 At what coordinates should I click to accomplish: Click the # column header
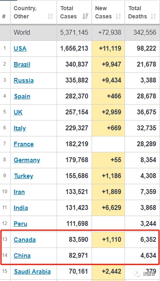click(4, 16)
